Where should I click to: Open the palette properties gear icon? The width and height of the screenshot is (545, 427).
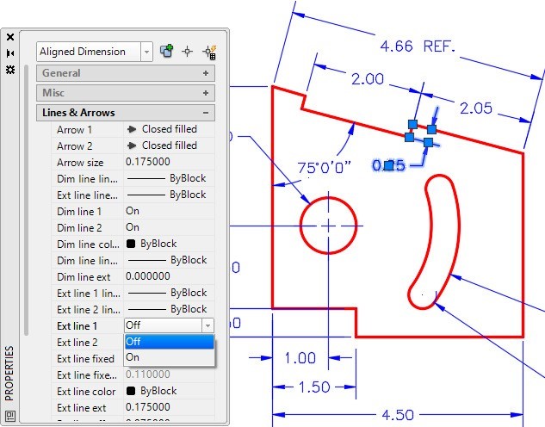(x=10, y=69)
